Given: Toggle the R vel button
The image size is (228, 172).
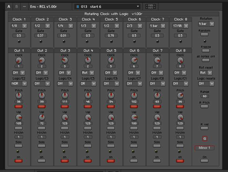Looking at the screenshot, I should 205,128.
